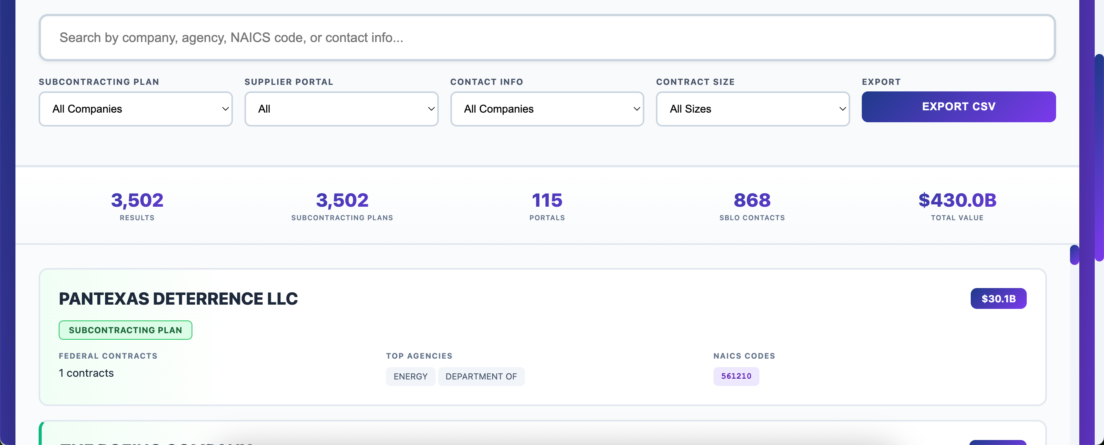Open the Contact Info dropdown
Screen dimensions: 1104x445
point(547,109)
